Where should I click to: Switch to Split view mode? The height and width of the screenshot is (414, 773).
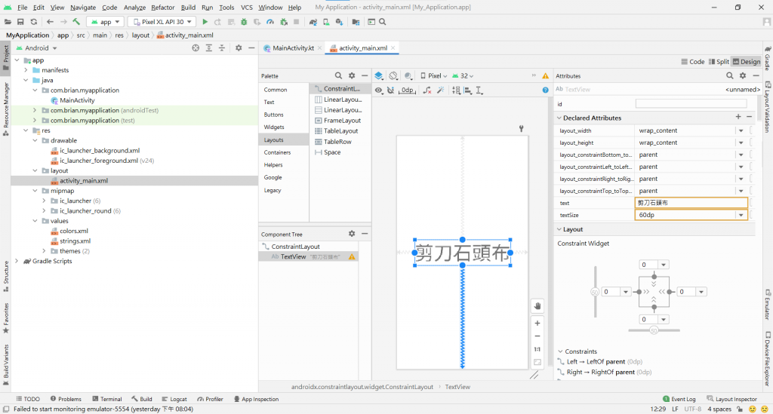719,62
